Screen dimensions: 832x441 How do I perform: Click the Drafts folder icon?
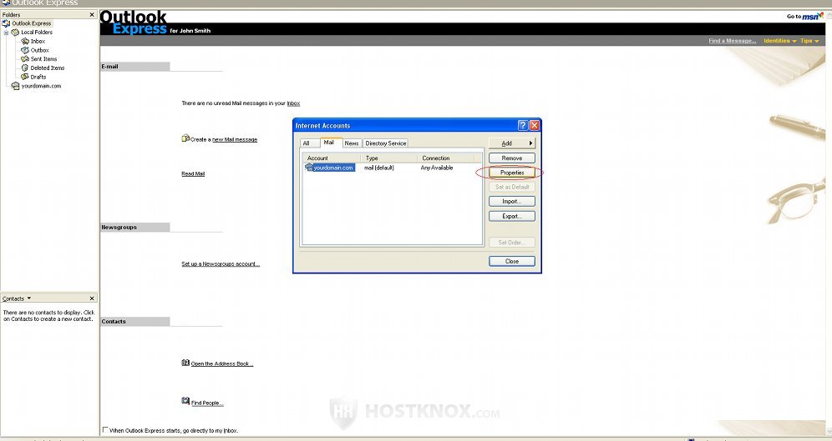coord(25,77)
